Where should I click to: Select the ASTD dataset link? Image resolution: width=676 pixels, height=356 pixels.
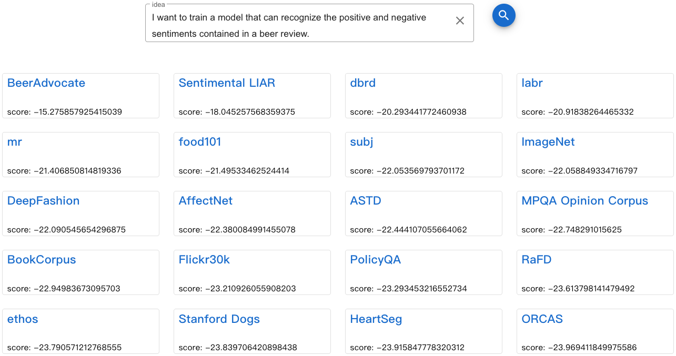[x=366, y=201]
